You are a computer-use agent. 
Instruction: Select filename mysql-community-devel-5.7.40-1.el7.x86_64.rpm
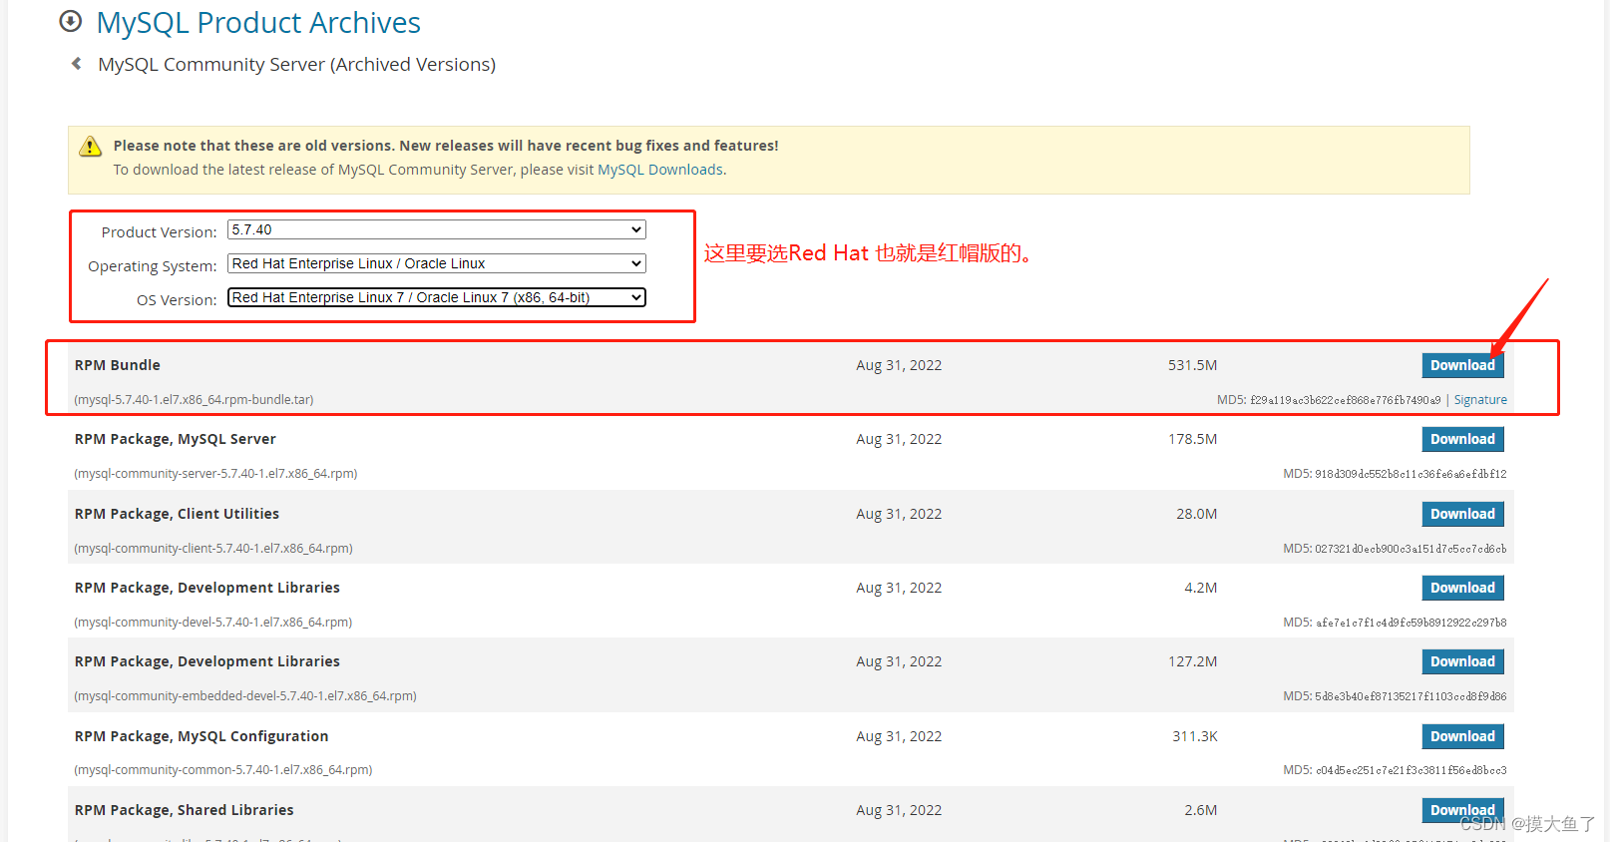pos(213,623)
